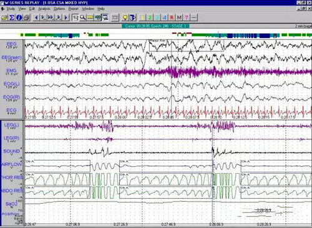Mark epoch as movement with M button

pos(179,17)
